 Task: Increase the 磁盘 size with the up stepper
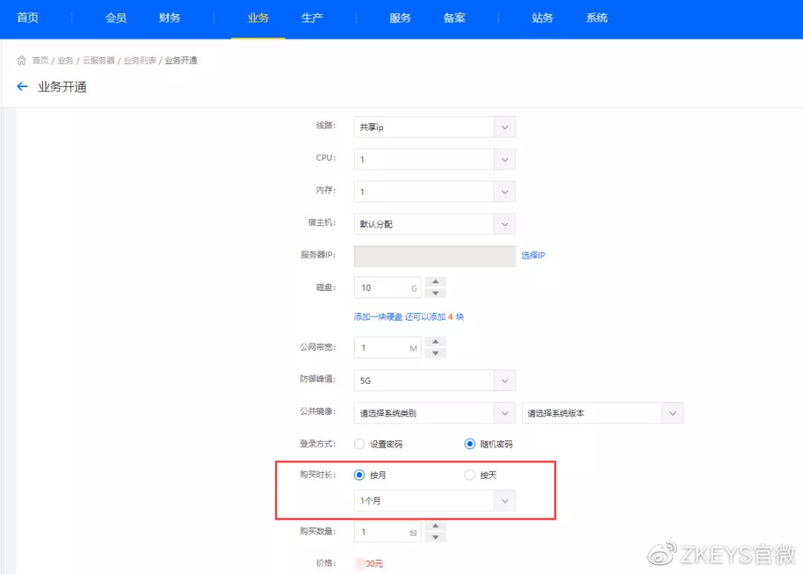(x=435, y=282)
